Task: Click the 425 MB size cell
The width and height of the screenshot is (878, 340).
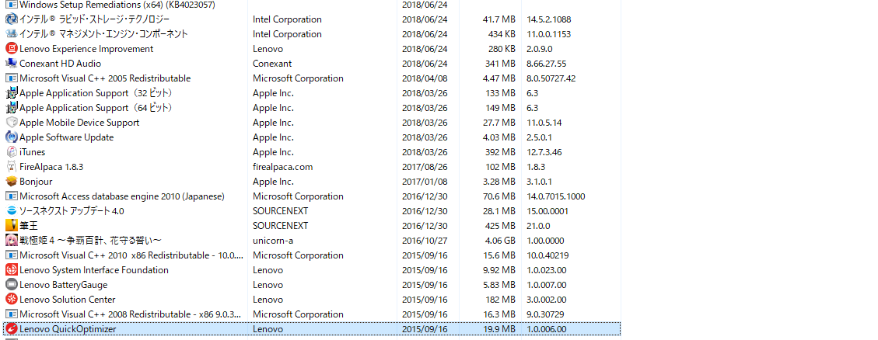Action: (x=501, y=225)
